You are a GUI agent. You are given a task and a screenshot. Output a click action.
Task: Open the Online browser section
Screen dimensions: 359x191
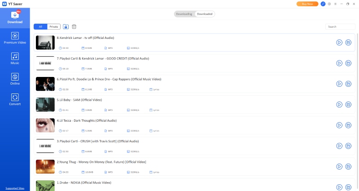pyautogui.click(x=15, y=79)
